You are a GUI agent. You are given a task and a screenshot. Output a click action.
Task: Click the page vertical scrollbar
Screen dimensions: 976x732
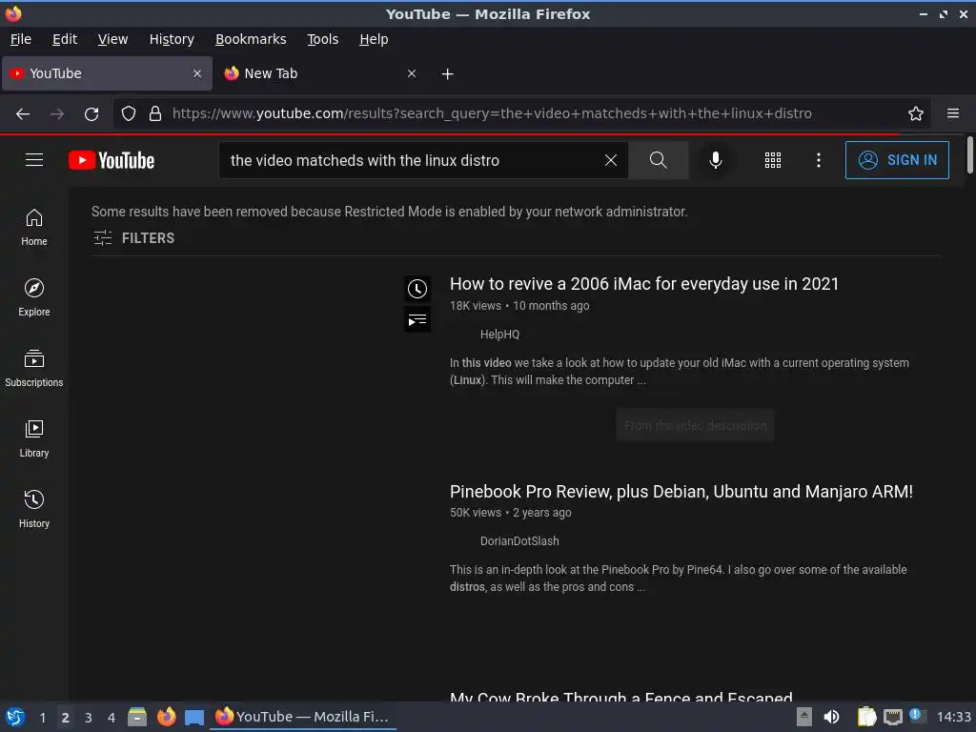(x=969, y=155)
